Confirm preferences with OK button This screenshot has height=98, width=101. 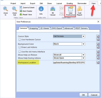(x=83, y=95)
